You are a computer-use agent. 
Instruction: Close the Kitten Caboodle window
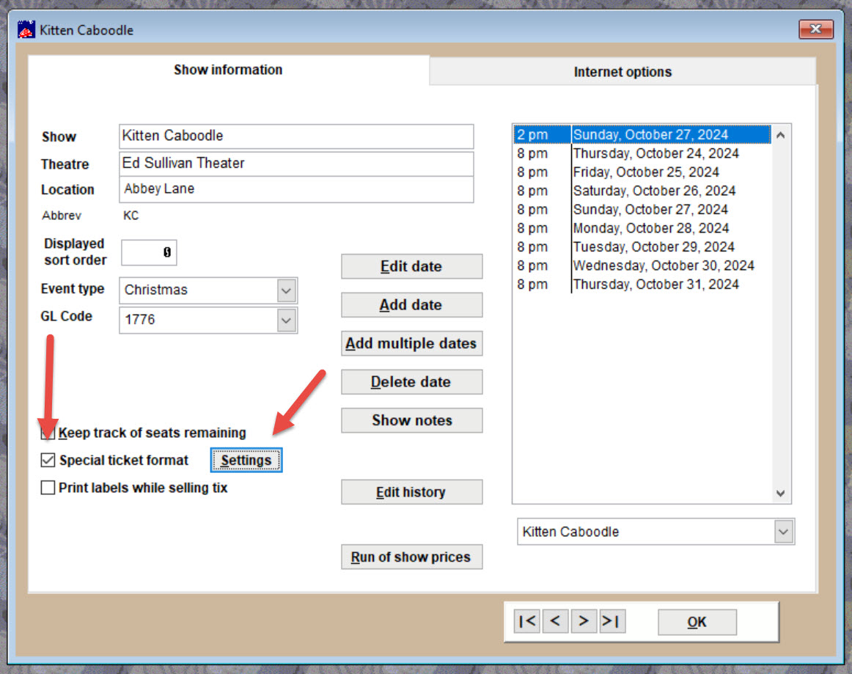815,29
